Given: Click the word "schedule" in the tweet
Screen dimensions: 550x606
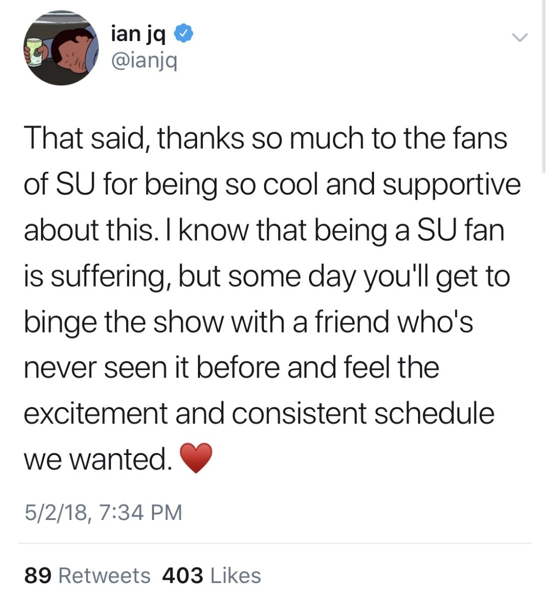Looking at the screenshot, I should point(434,413).
